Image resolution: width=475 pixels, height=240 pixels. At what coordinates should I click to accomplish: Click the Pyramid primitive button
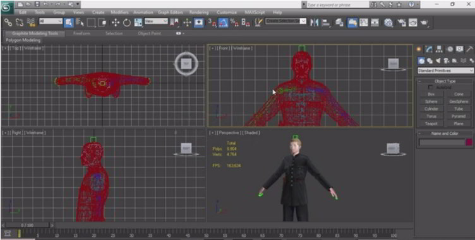coord(459,116)
